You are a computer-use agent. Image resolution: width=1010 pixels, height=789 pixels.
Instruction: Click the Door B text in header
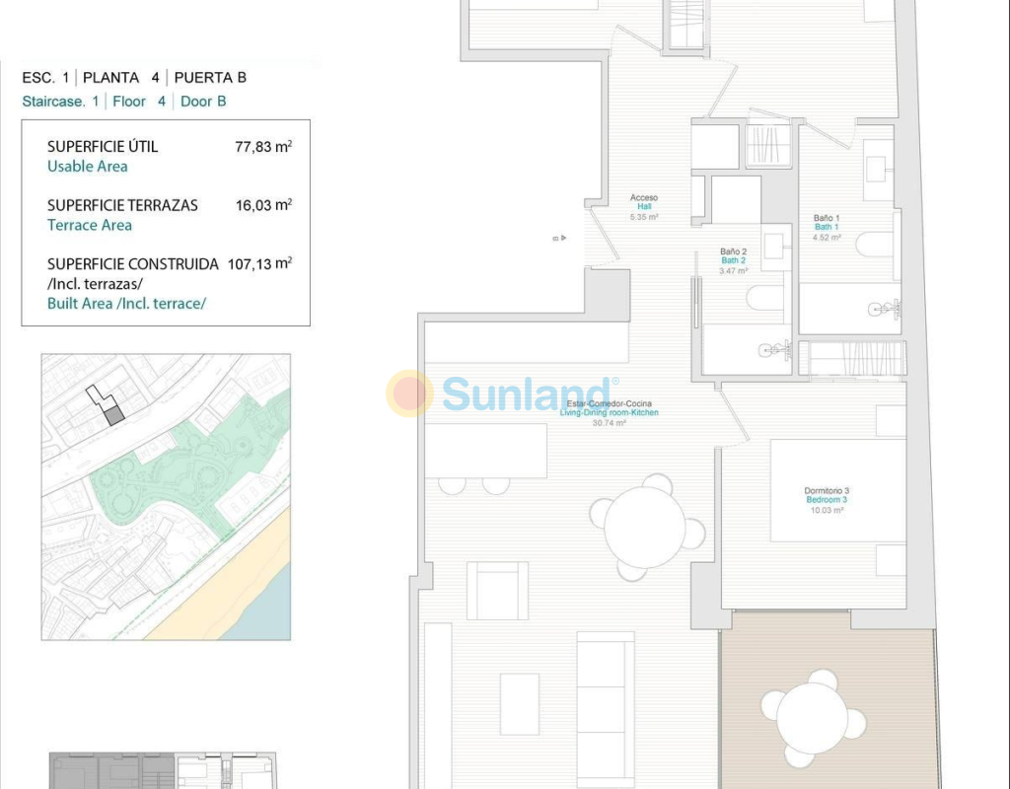203,101
